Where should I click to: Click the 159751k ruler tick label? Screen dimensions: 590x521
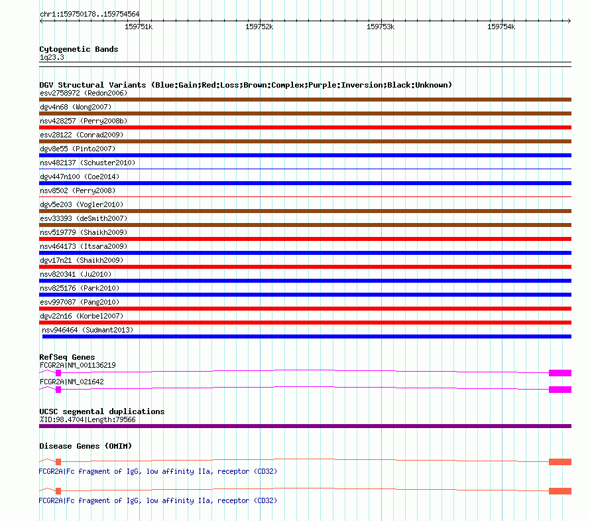coord(139,27)
